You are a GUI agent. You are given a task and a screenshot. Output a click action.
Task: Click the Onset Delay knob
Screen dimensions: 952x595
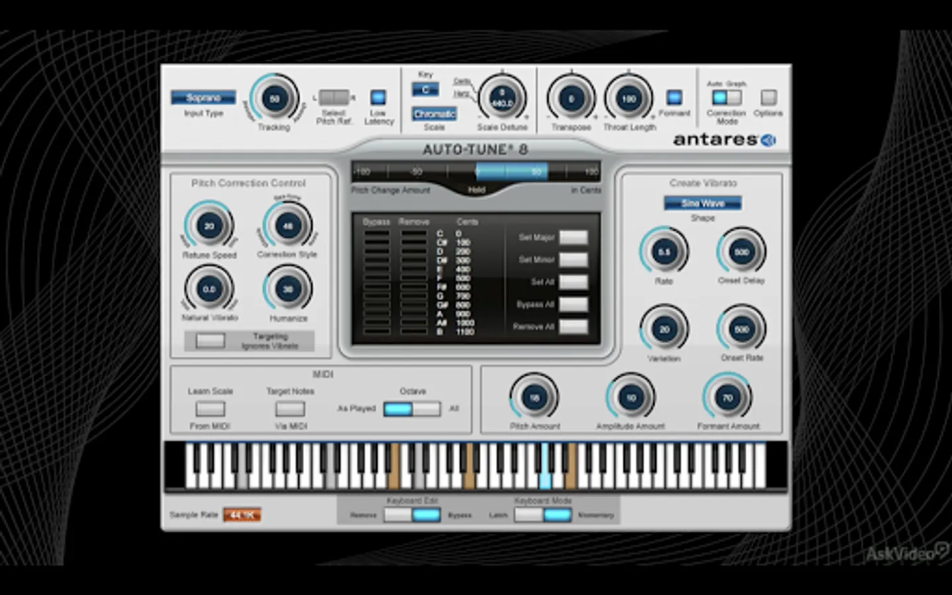click(x=741, y=252)
